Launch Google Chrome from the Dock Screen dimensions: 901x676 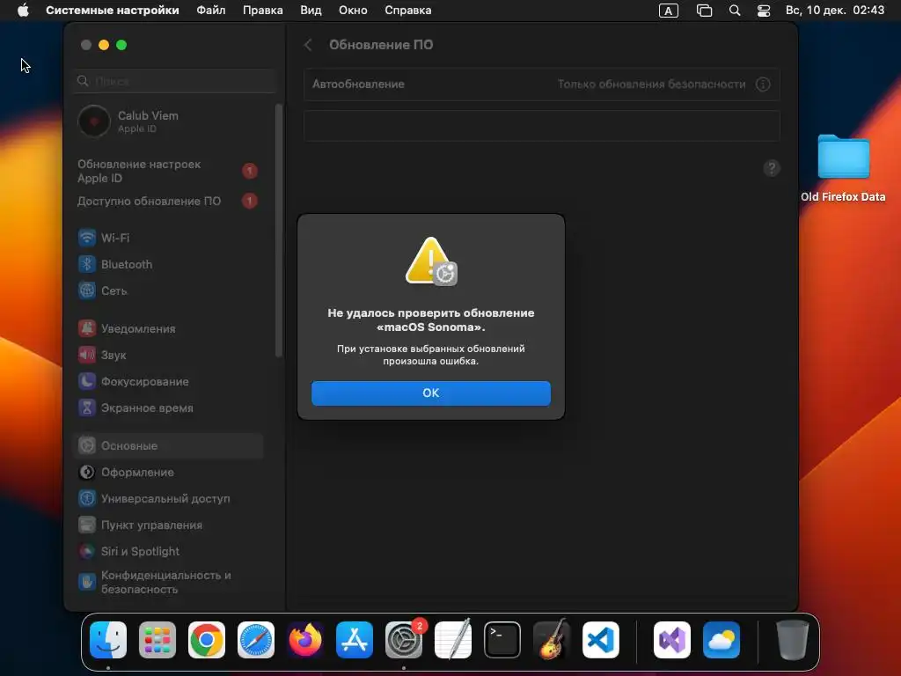tap(207, 640)
